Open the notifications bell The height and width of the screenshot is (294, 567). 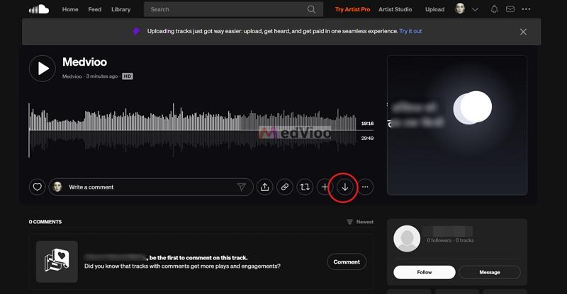point(494,9)
